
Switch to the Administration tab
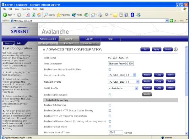[48, 39]
